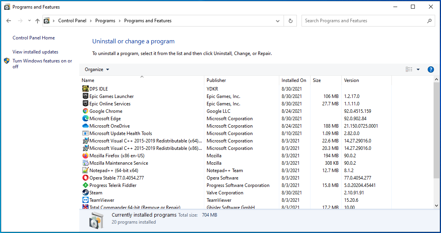Click the Google Chrome icon in list
This screenshot has width=441, height=233.
pos(86,111)
